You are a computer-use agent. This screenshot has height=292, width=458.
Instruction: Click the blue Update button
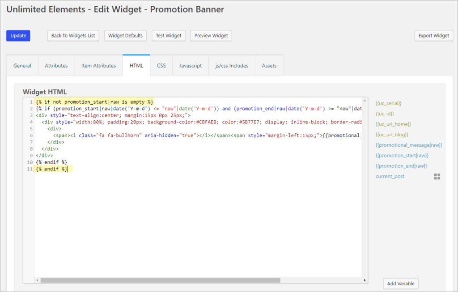click(18, 36)
